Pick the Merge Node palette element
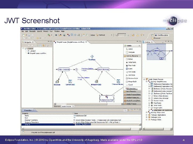The height and width of the screenshot is (144, 193). [131, 82]
